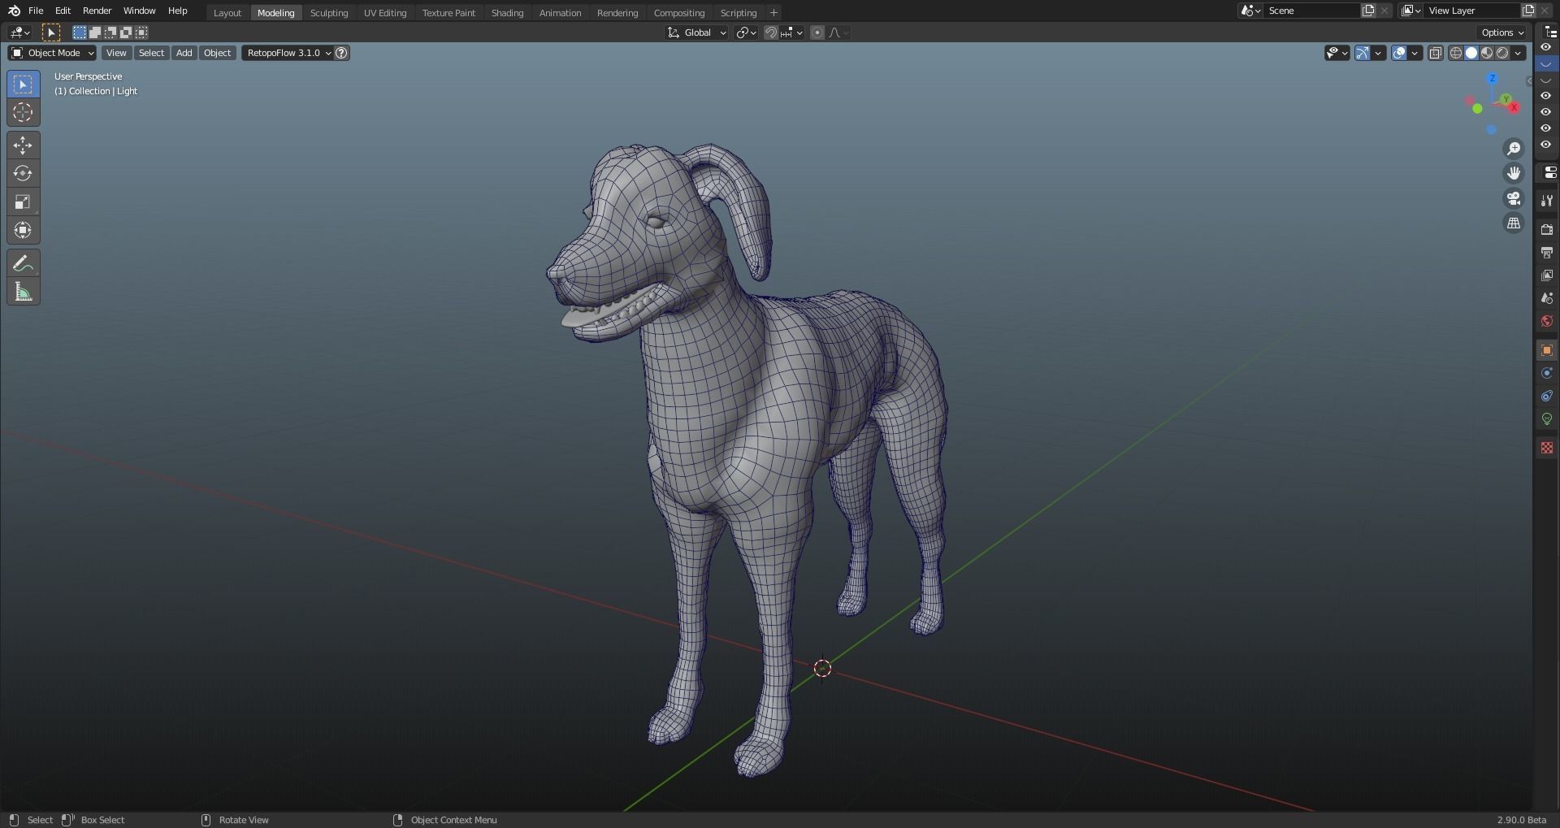Toggle proportional editing on

(x=817, y=33)
